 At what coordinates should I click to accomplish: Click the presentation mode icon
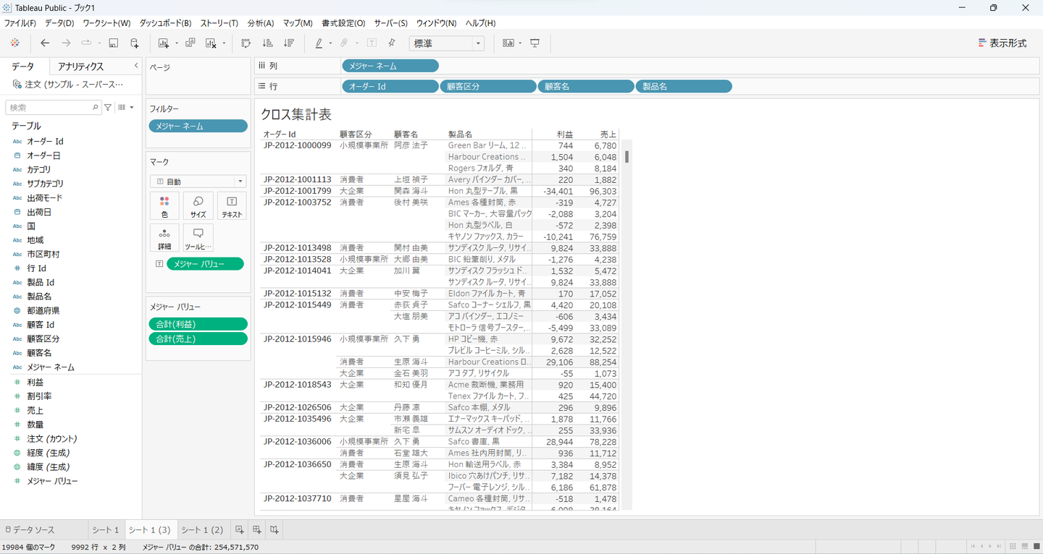[x=535, y=43]
